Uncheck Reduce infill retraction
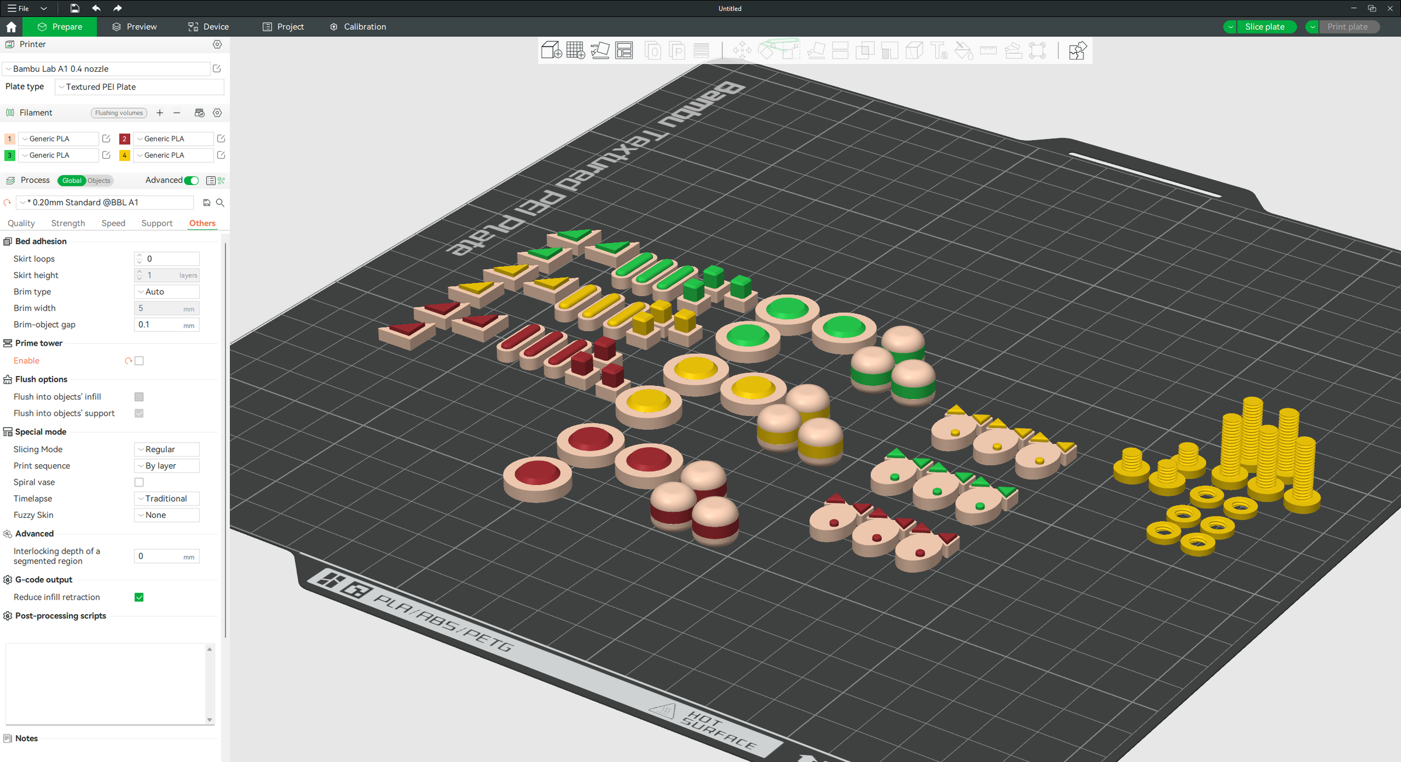The height and width of the screenshot is (762, 1401). (139, 597)
